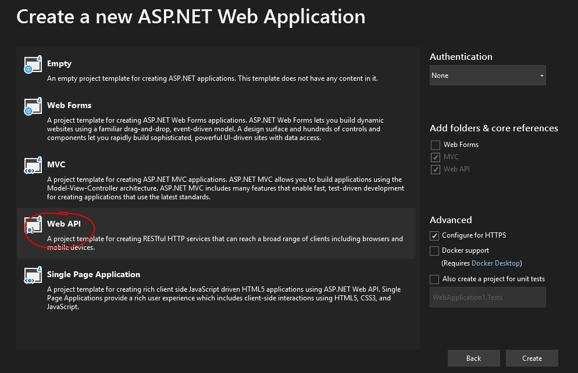Click the Single Page Application template icon

[33, 275]
